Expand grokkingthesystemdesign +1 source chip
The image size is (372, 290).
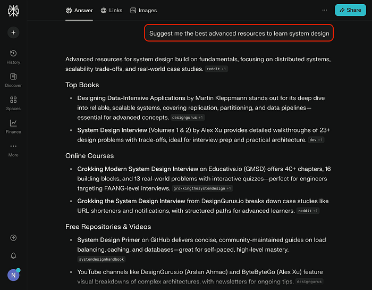pos(202,188)
